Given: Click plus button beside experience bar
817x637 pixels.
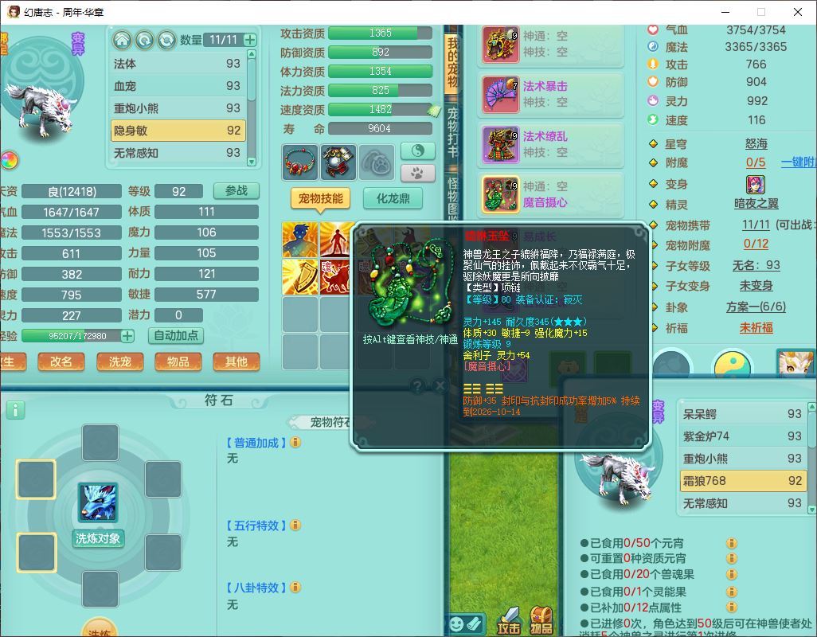Looking at the screenshot, I should (x=127, y=336).
